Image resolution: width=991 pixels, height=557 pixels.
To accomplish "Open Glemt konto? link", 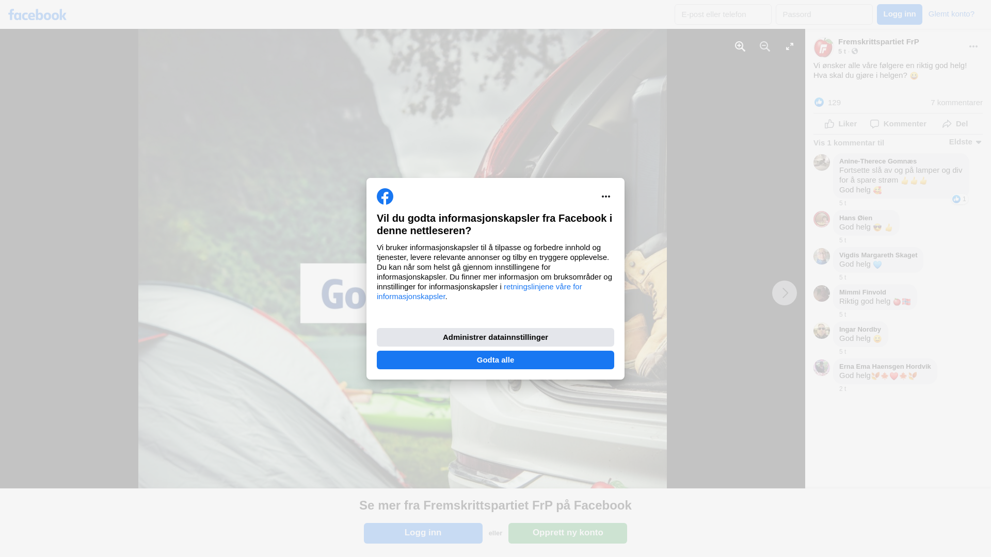I will (x=951, y=14).
